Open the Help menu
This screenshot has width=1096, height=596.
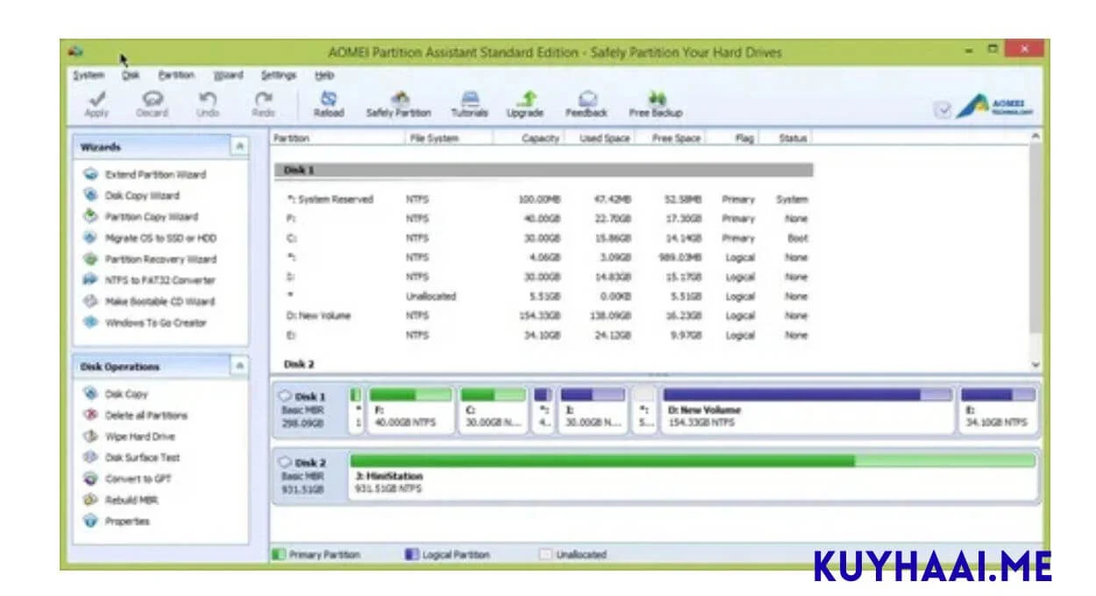coord(324,75)
